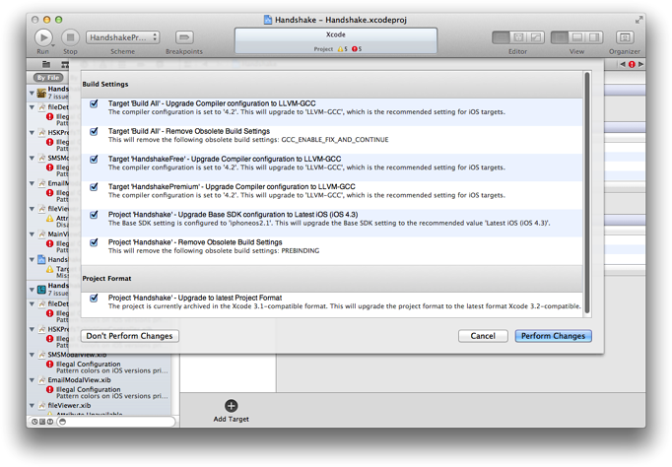Screen dimensions: 672x467
Task: Click the PREBINDING obsolete settings description text
Action: [x=214, y=251]
